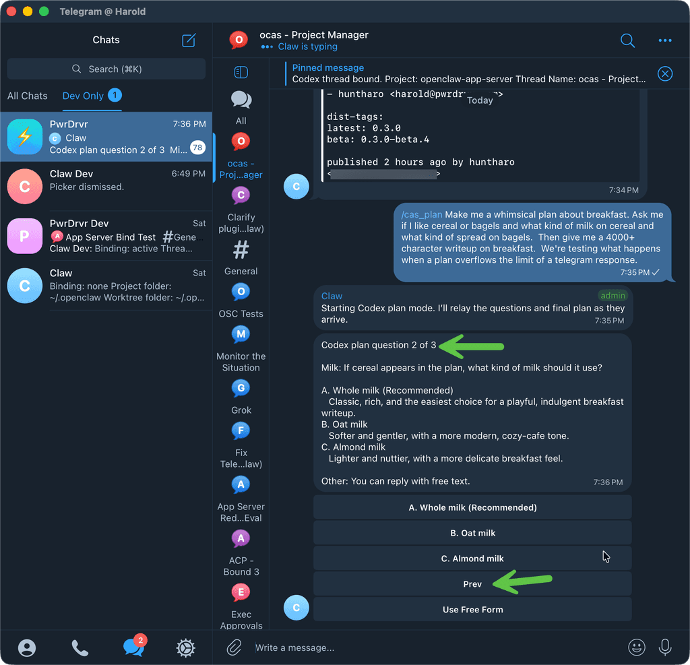Open the Grok topic

click(241, 397)
